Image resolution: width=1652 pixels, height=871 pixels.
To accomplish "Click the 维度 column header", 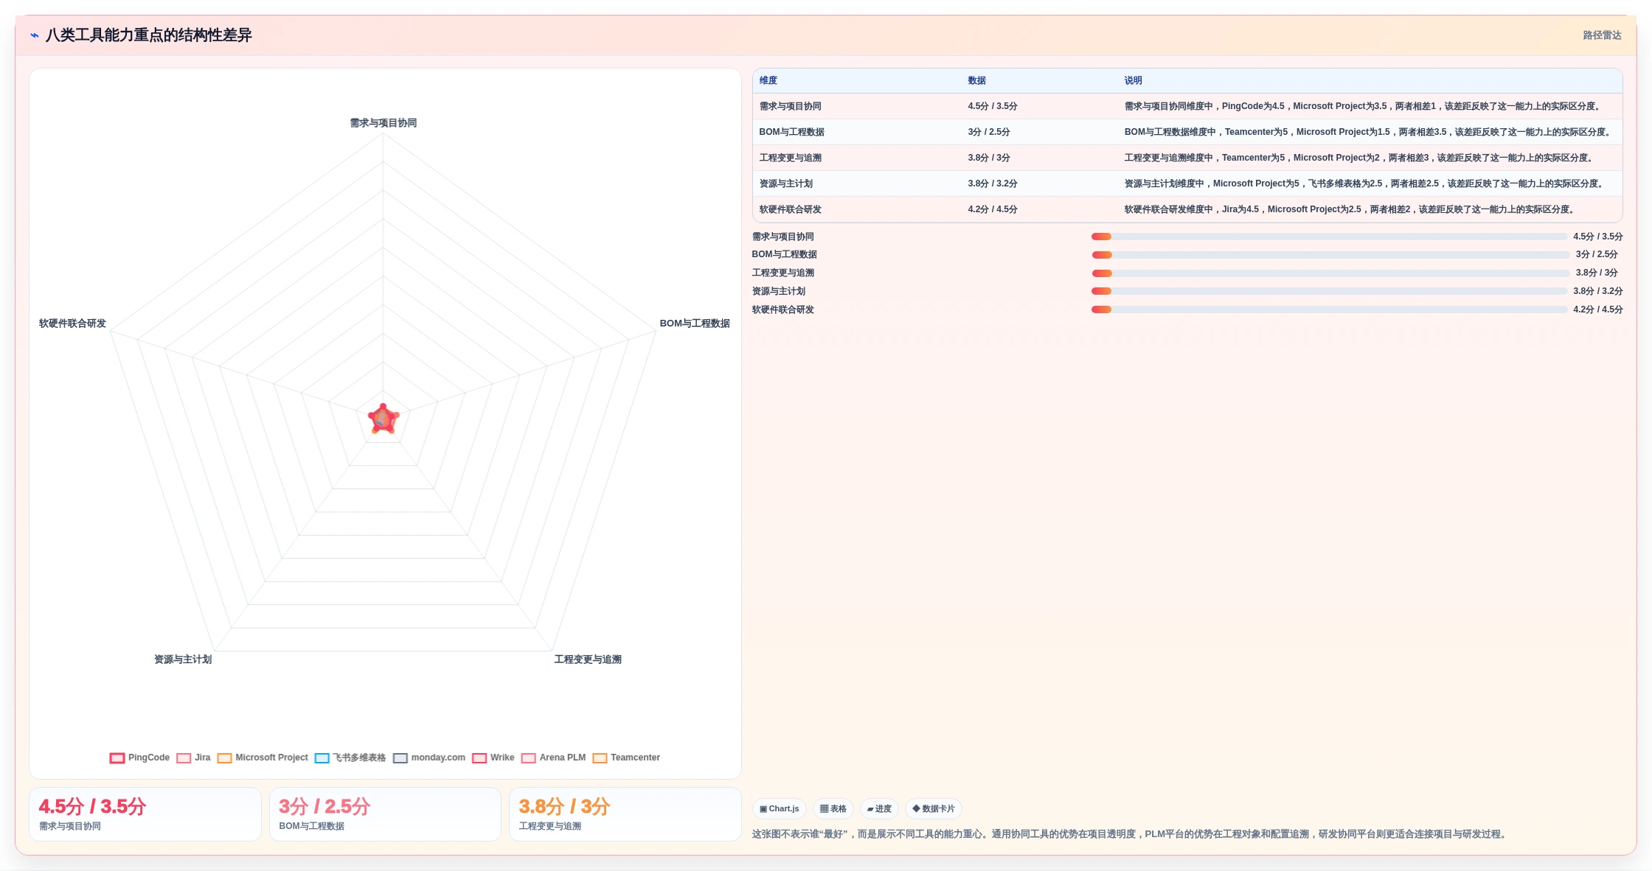I will pyautogui.click(x=768, y=80).
